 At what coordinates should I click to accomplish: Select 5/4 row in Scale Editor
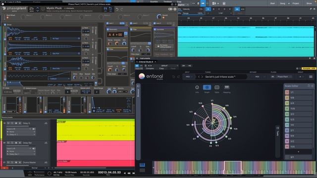click(x=298, y=103)
